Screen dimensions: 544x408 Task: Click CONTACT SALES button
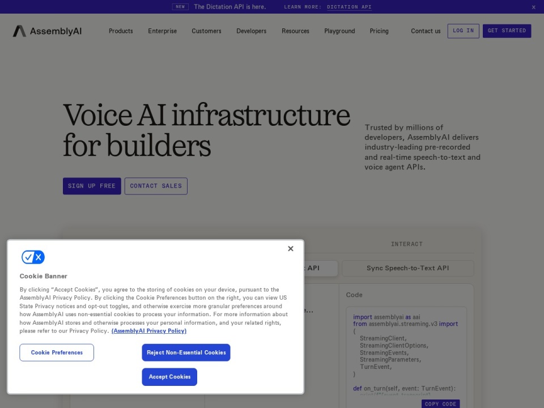click(156, 186)
